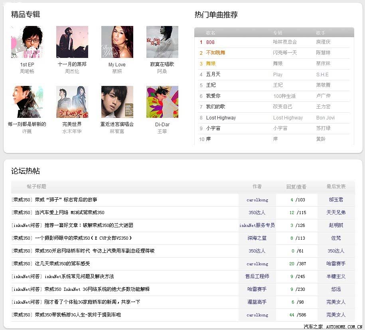
Task: Open the post 当汽车爱上网络 MSN试驾荣威350
Action: 69,213
